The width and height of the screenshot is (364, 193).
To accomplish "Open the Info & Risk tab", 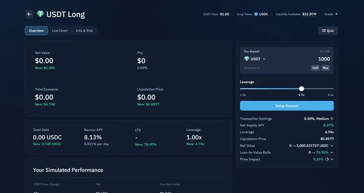I will [84, 31].
